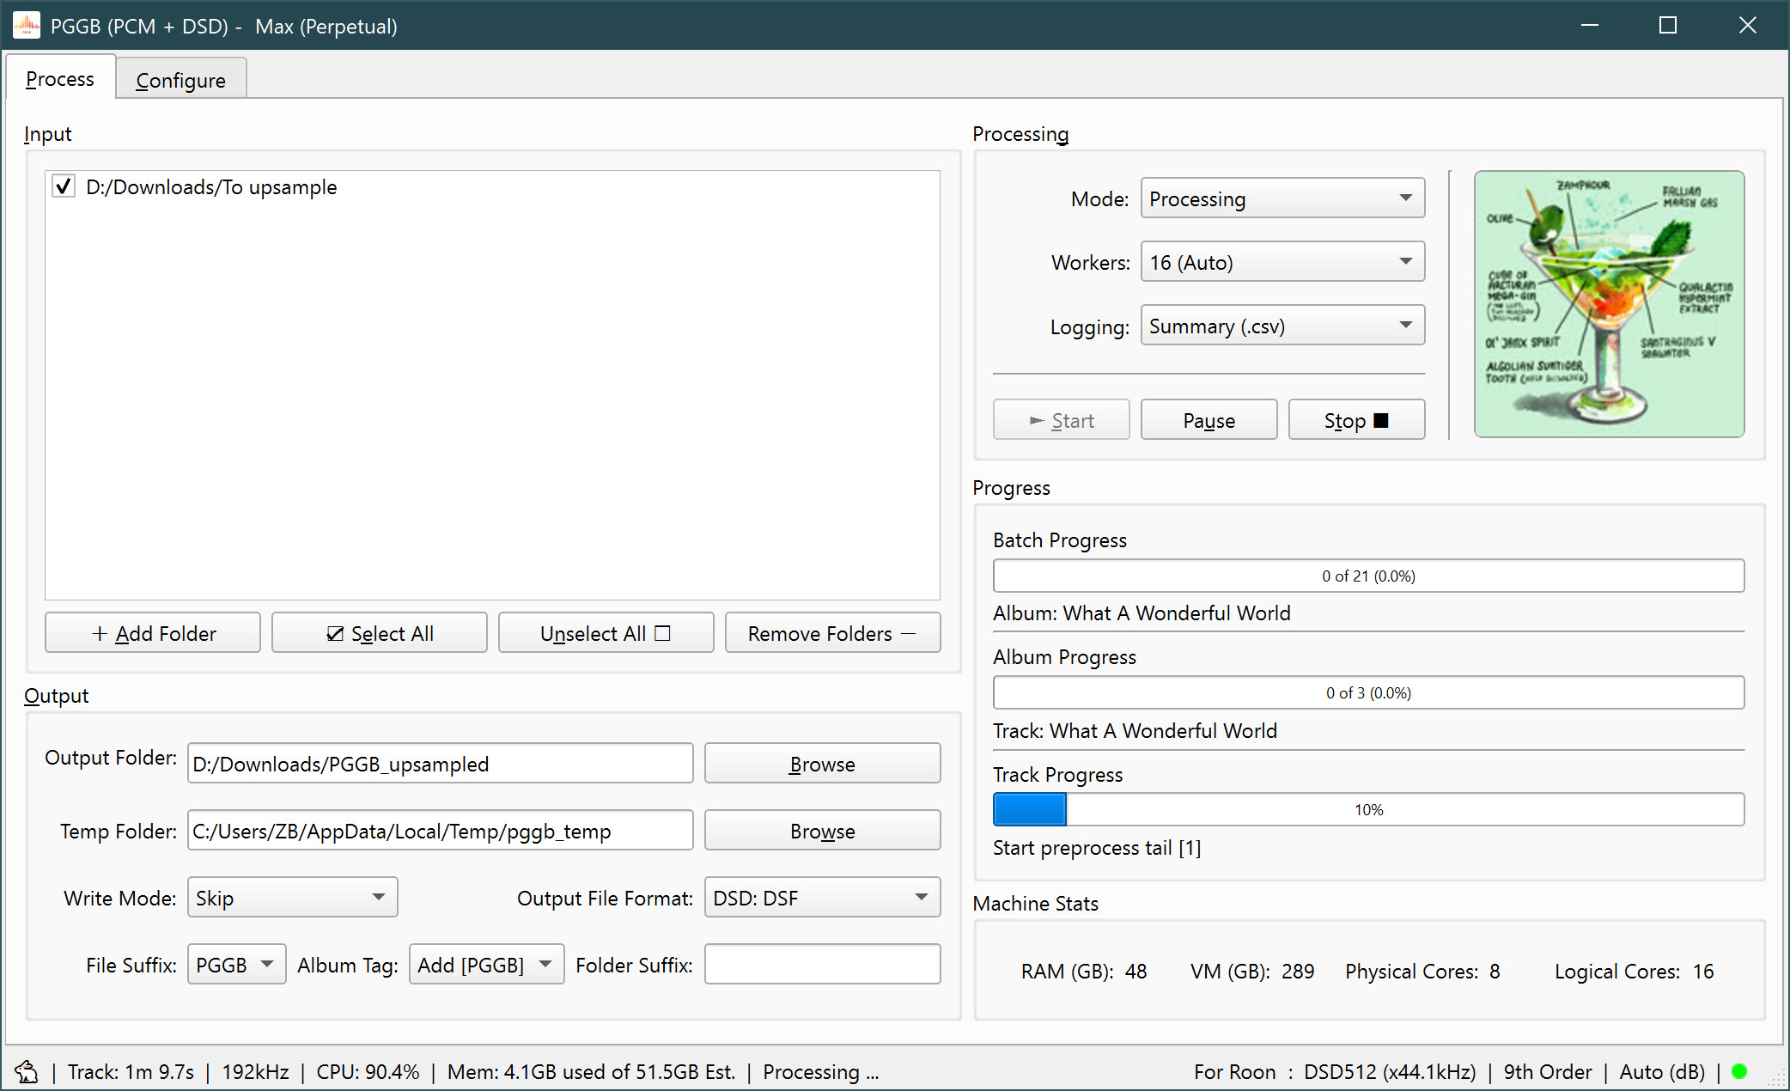Click Unselect All to clear folder selection

[x=606, y=632]
